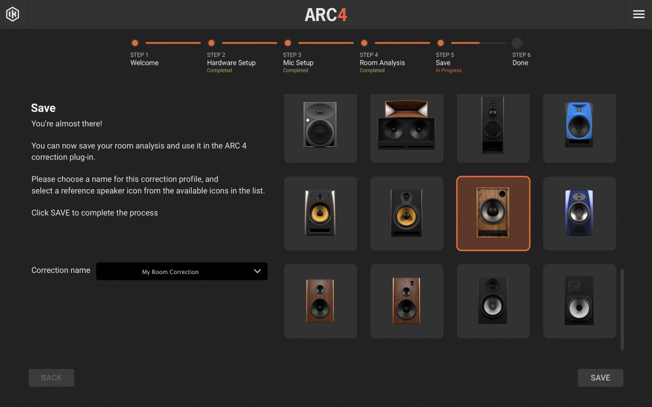Select the Step 4 Room Analysis orange dot
Screen dimensions: 652x407
(364, 43)
